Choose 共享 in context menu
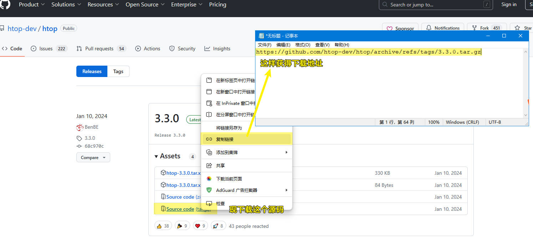The height and width of the screenshot is (240, 533). point(247,165)
